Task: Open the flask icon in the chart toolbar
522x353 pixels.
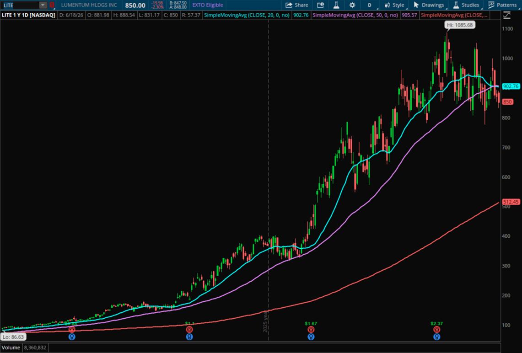Action: 336,5
